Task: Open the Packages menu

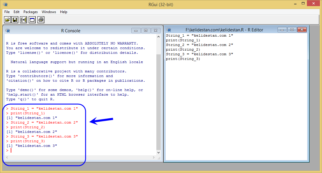Action: pos(30,12)
